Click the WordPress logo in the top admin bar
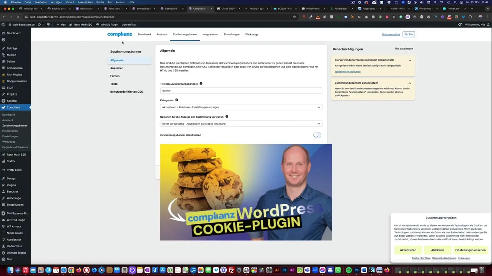The image size is (492, 276). click(x=3, y=25)
